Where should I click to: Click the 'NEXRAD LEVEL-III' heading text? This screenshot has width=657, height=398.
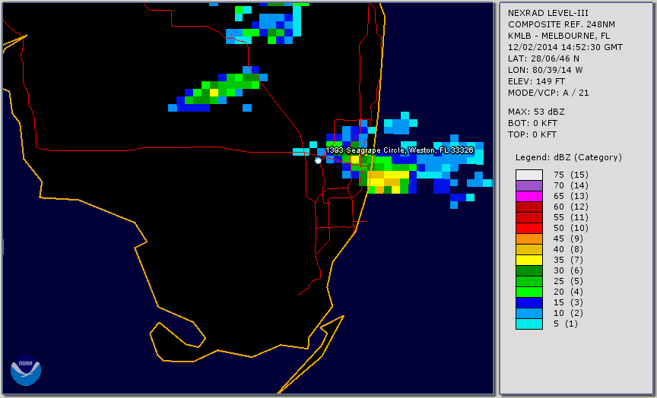tap(548, 13)
